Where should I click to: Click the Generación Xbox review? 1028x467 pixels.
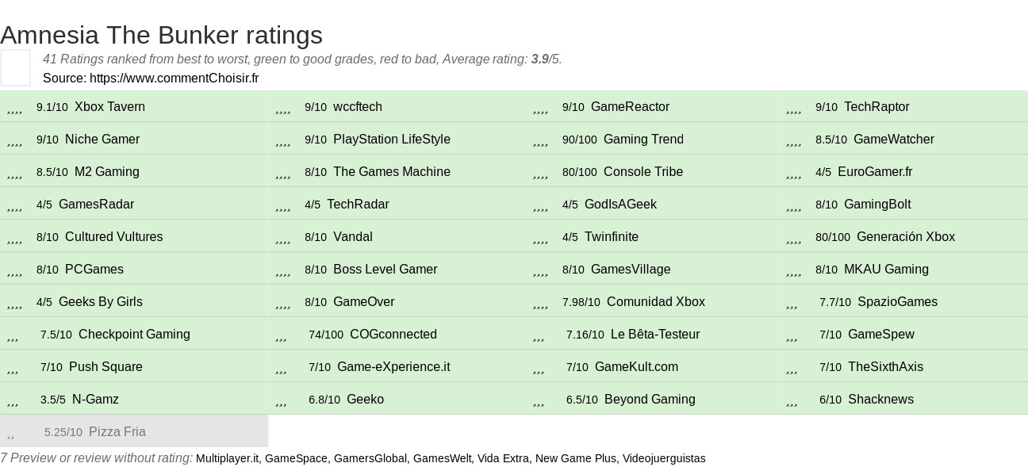click(x=906, y=237)
